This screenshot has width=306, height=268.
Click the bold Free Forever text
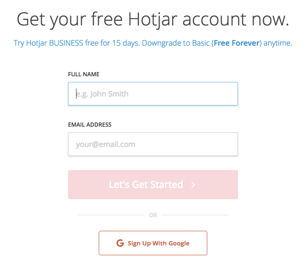click(237, 43)
